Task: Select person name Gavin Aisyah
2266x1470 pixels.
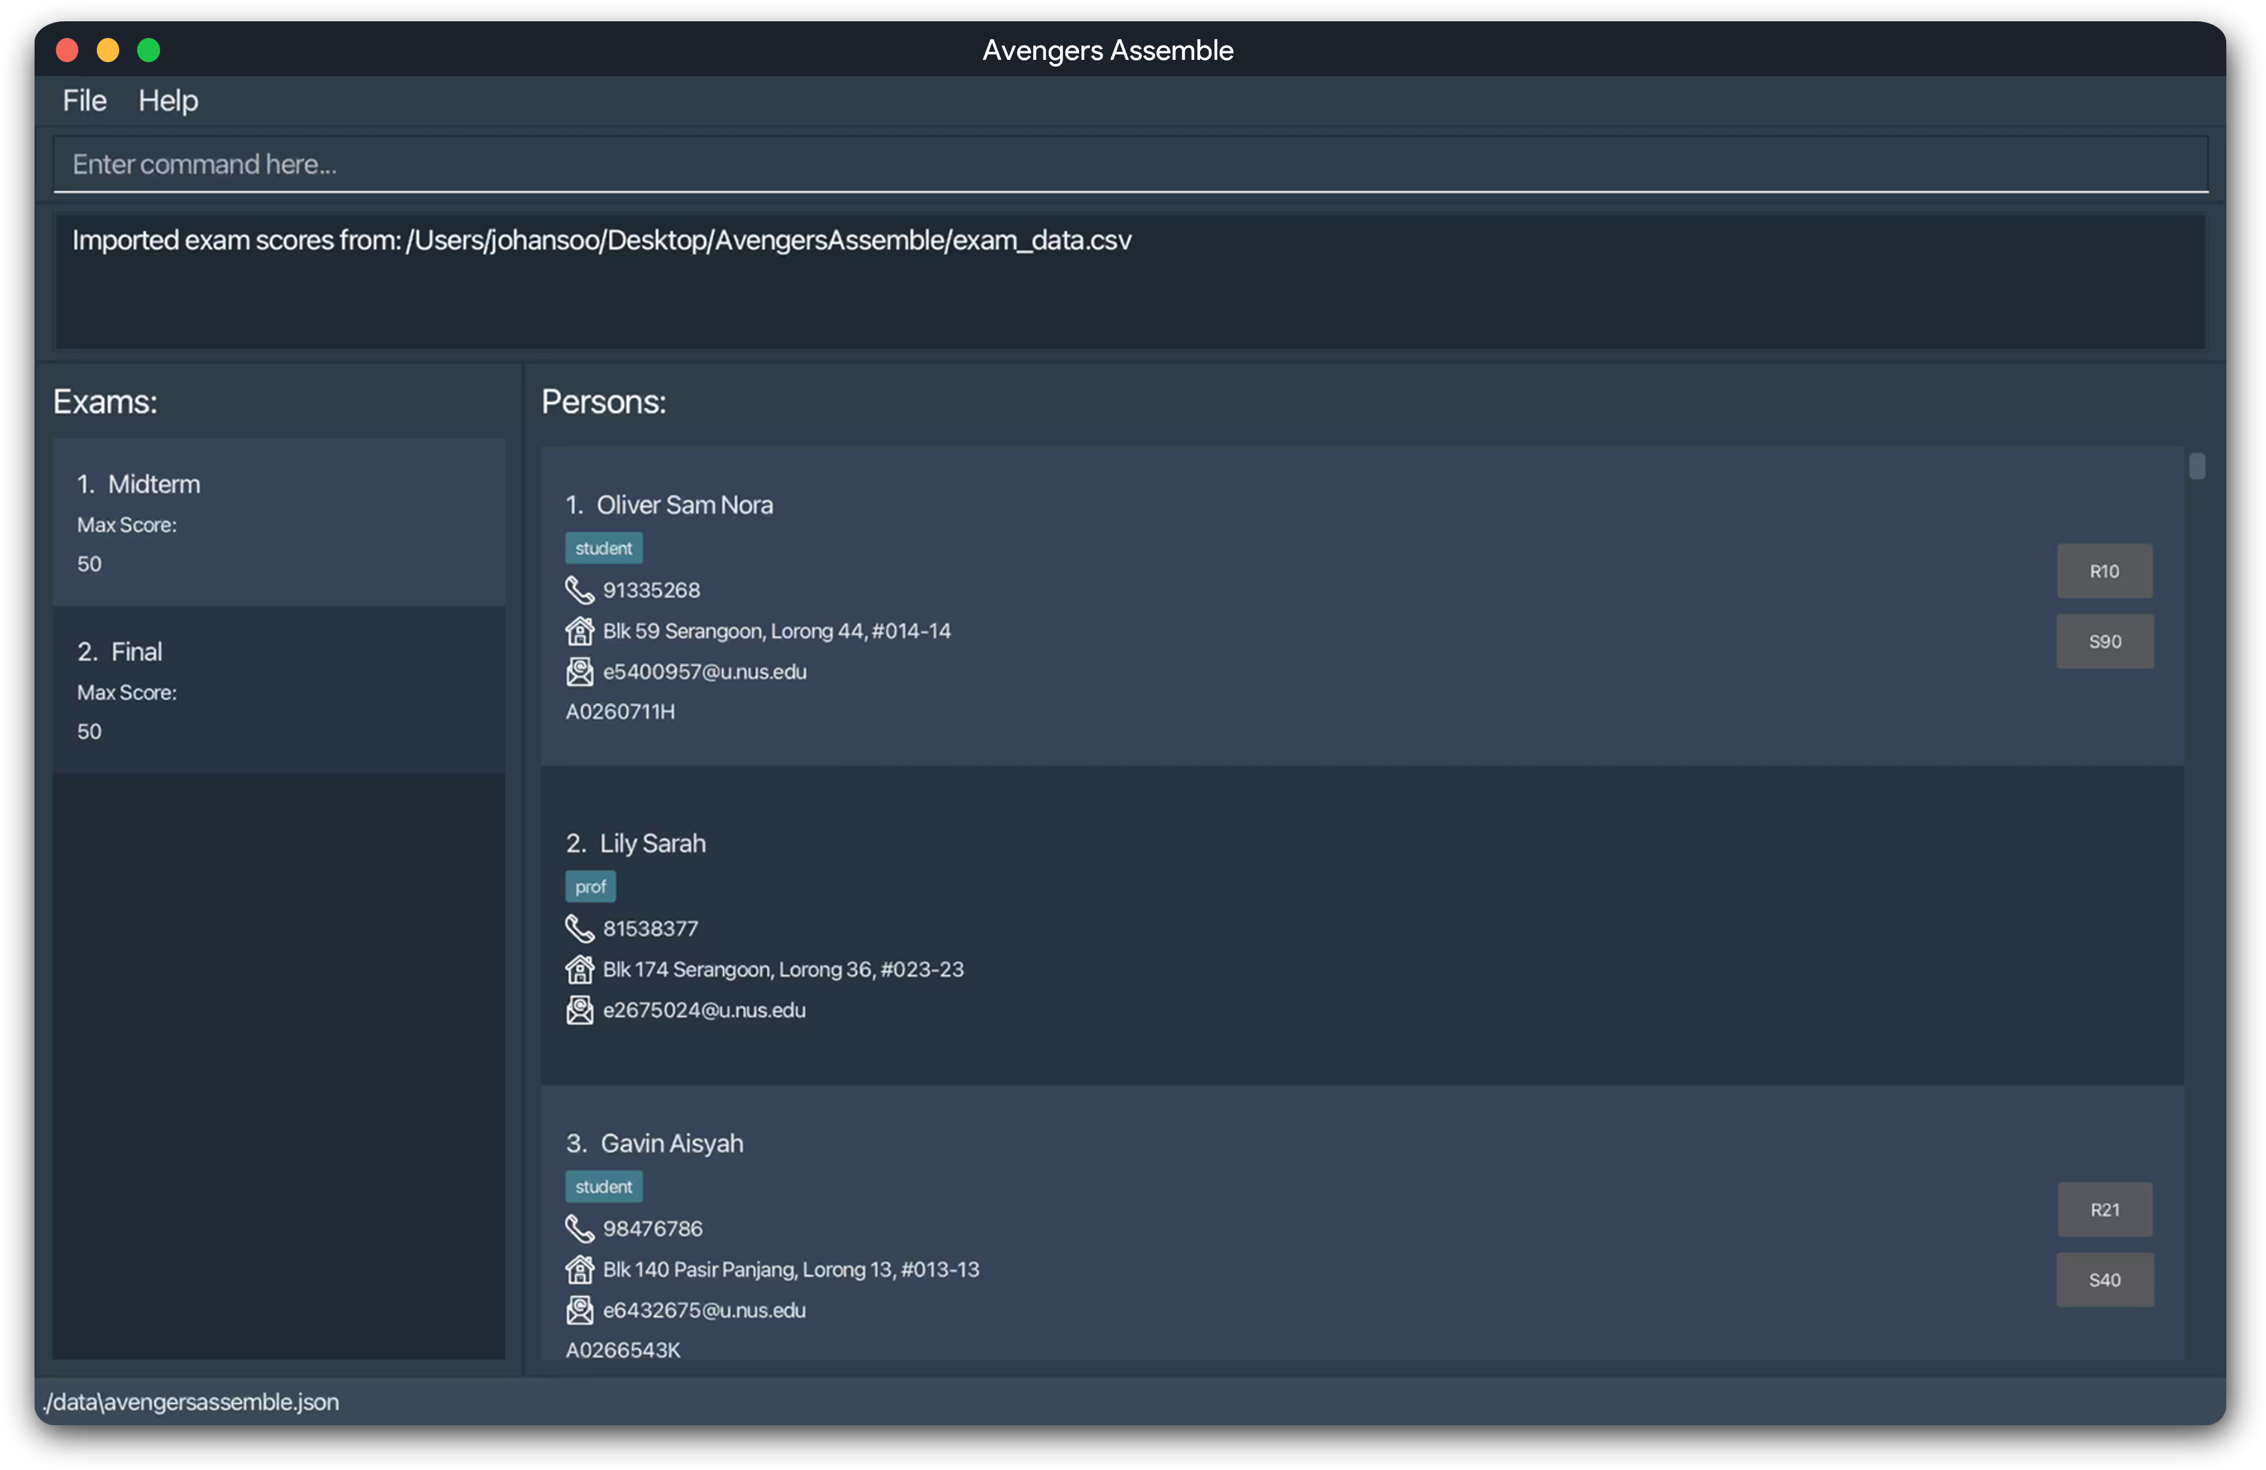Action: (672, 1144)
